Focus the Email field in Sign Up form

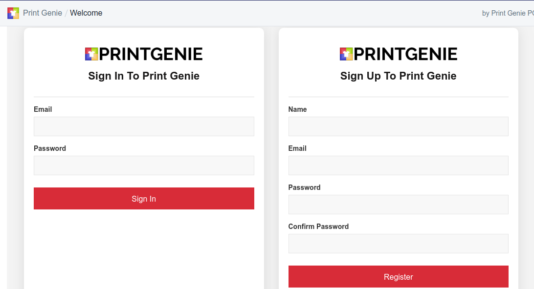coord(399,165)
